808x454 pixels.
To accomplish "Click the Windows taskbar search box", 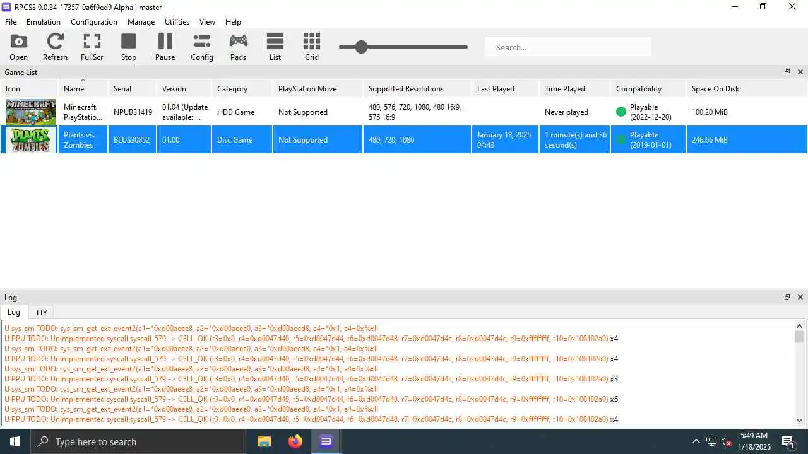I will [139, 441].
